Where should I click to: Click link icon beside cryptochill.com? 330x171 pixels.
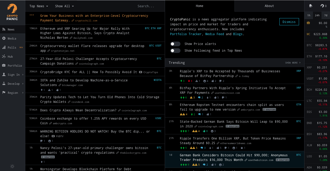pyautogui.click(x=73, y=21)
